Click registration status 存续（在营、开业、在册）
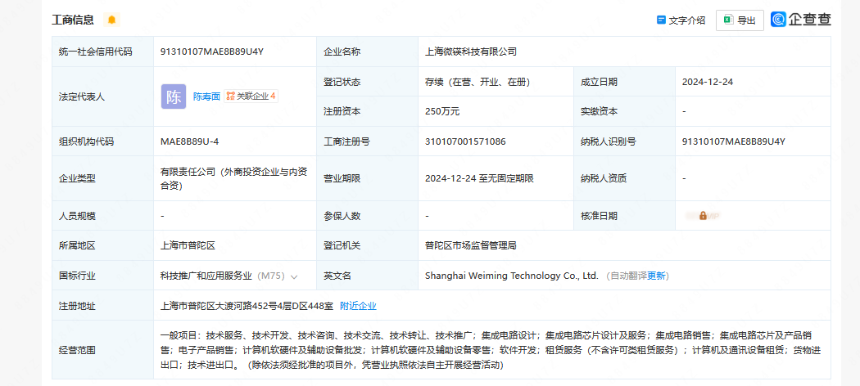Viewport: 860px width, 386px height. pos(478,82)
